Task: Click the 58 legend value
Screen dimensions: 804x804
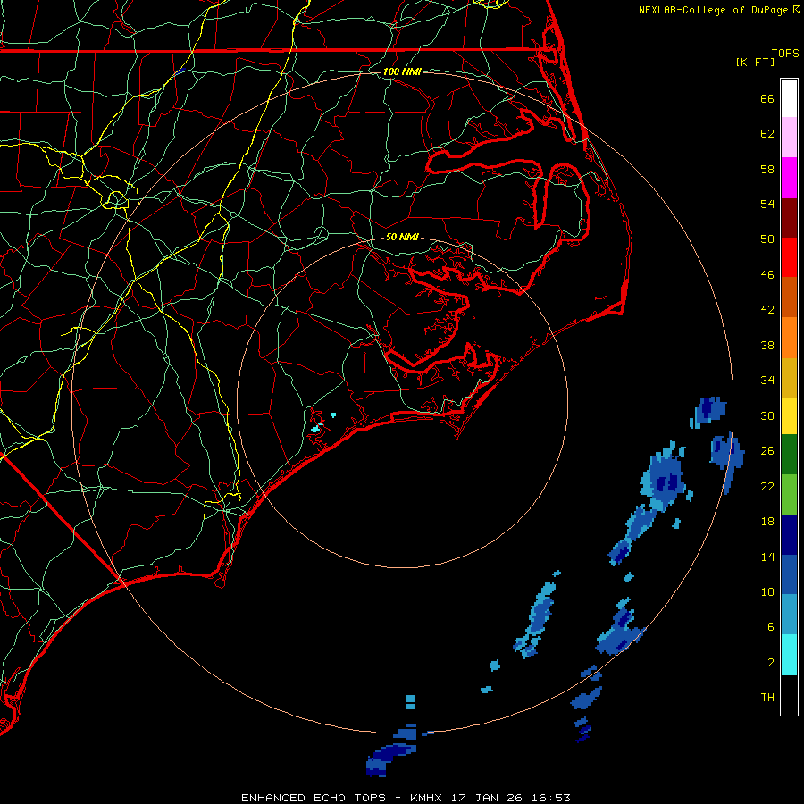Action: [x=767, y=169]
